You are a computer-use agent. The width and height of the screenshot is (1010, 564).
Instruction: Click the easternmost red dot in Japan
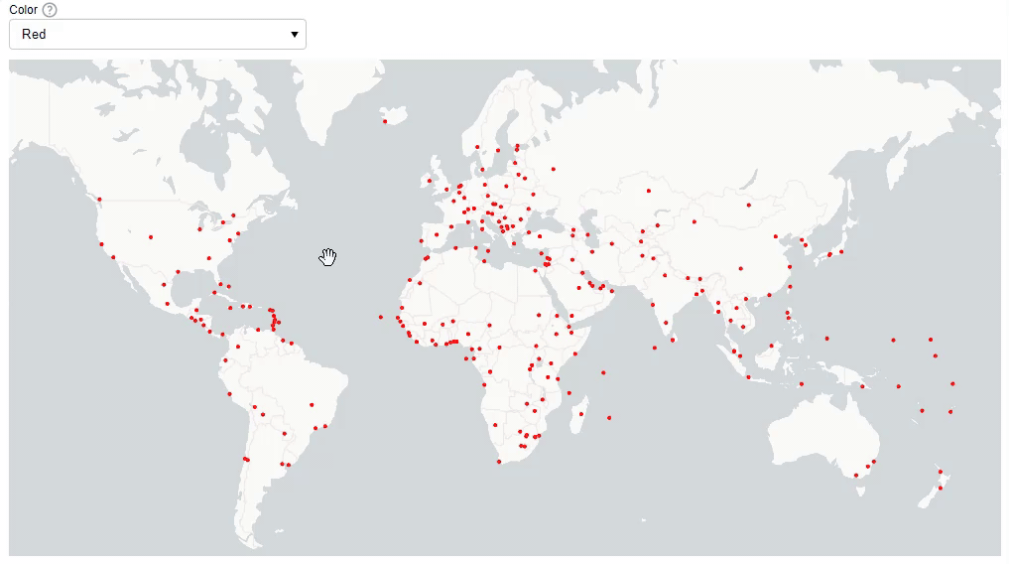[x=841, y=251]
